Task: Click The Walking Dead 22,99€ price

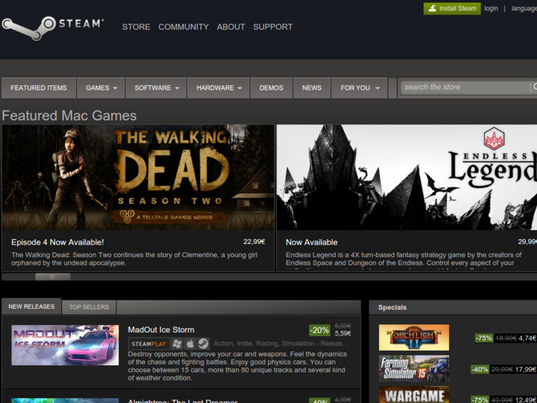Action: [254, 242]
